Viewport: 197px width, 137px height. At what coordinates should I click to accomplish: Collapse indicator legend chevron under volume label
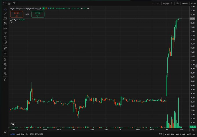pos(11,23)
